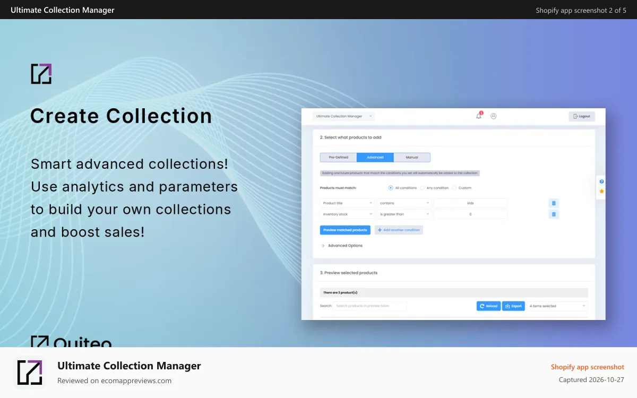Image resolution: width=637 pixels, height=398 pixels.
Task: Open the user account avatar icon
Action: 494,116
